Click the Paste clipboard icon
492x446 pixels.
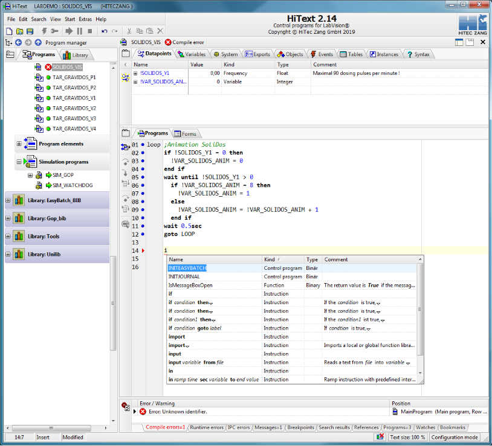[x=150, y=31]
